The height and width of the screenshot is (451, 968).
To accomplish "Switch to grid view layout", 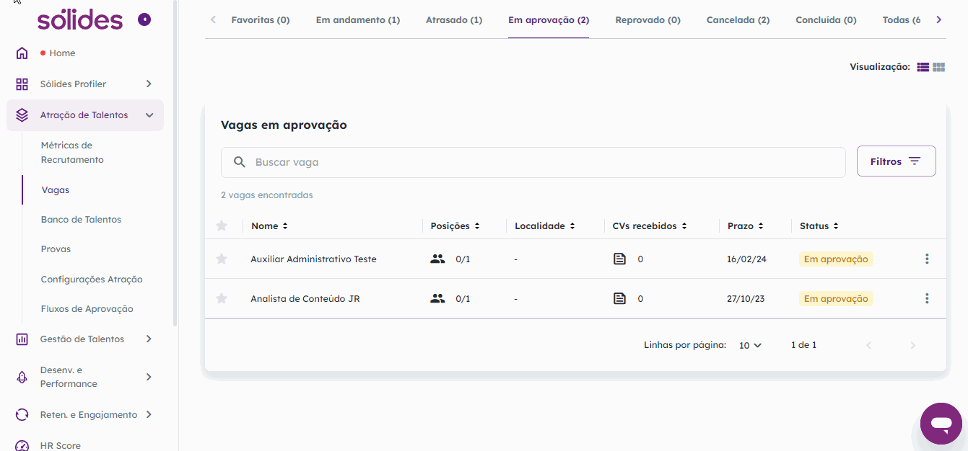I will (x=938, y=67).
